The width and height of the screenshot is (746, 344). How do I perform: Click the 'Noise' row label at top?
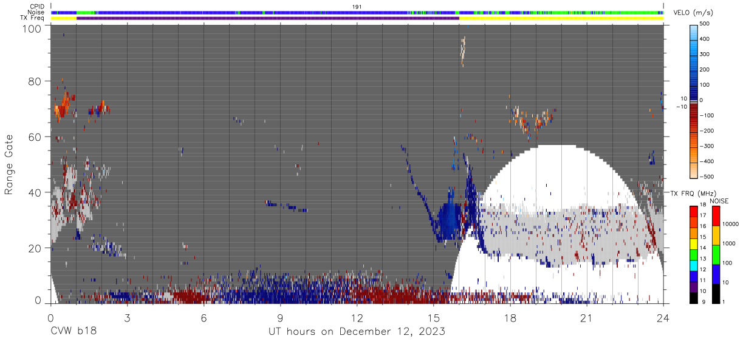point(37,12)
